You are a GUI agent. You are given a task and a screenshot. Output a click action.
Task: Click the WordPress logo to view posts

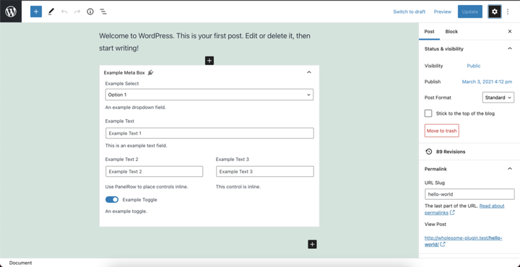point(11,12)
